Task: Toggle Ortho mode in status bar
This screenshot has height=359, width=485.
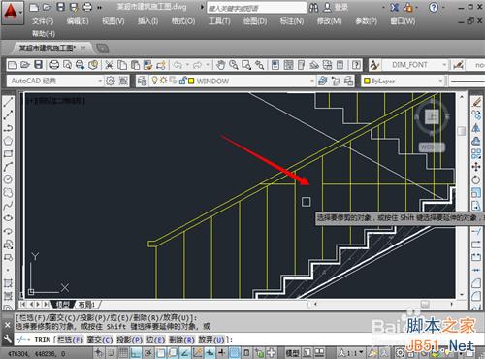Action: 136,353
